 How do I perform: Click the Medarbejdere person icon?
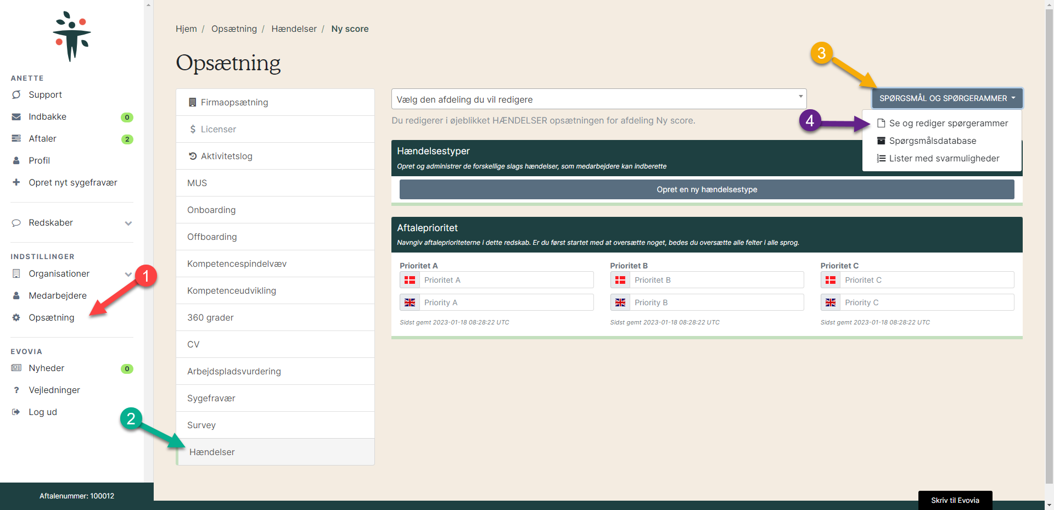16,295
